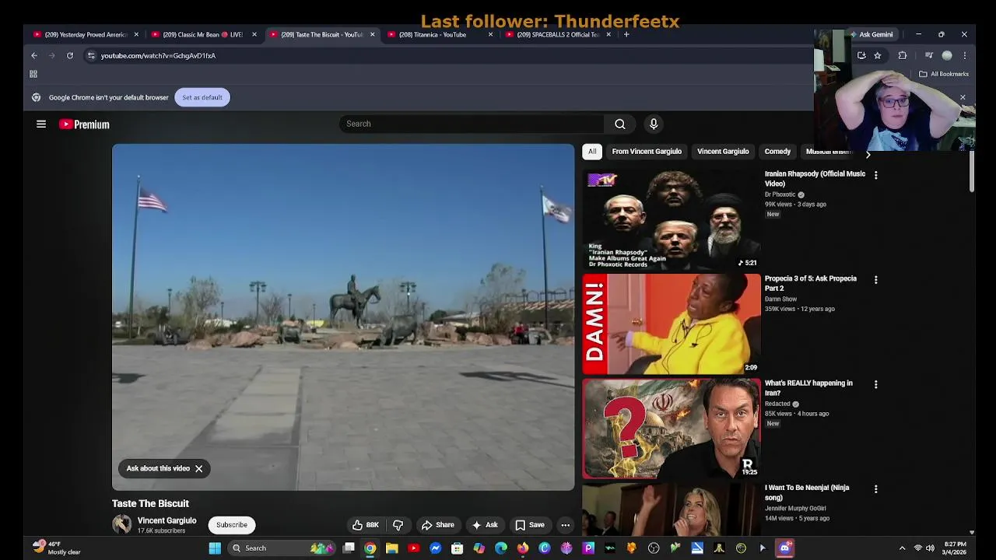The height and width of the screenshot is (560, 996).
Task: Open options menu for Iranian Rhapsody video
Action: (x=875, y=175)
